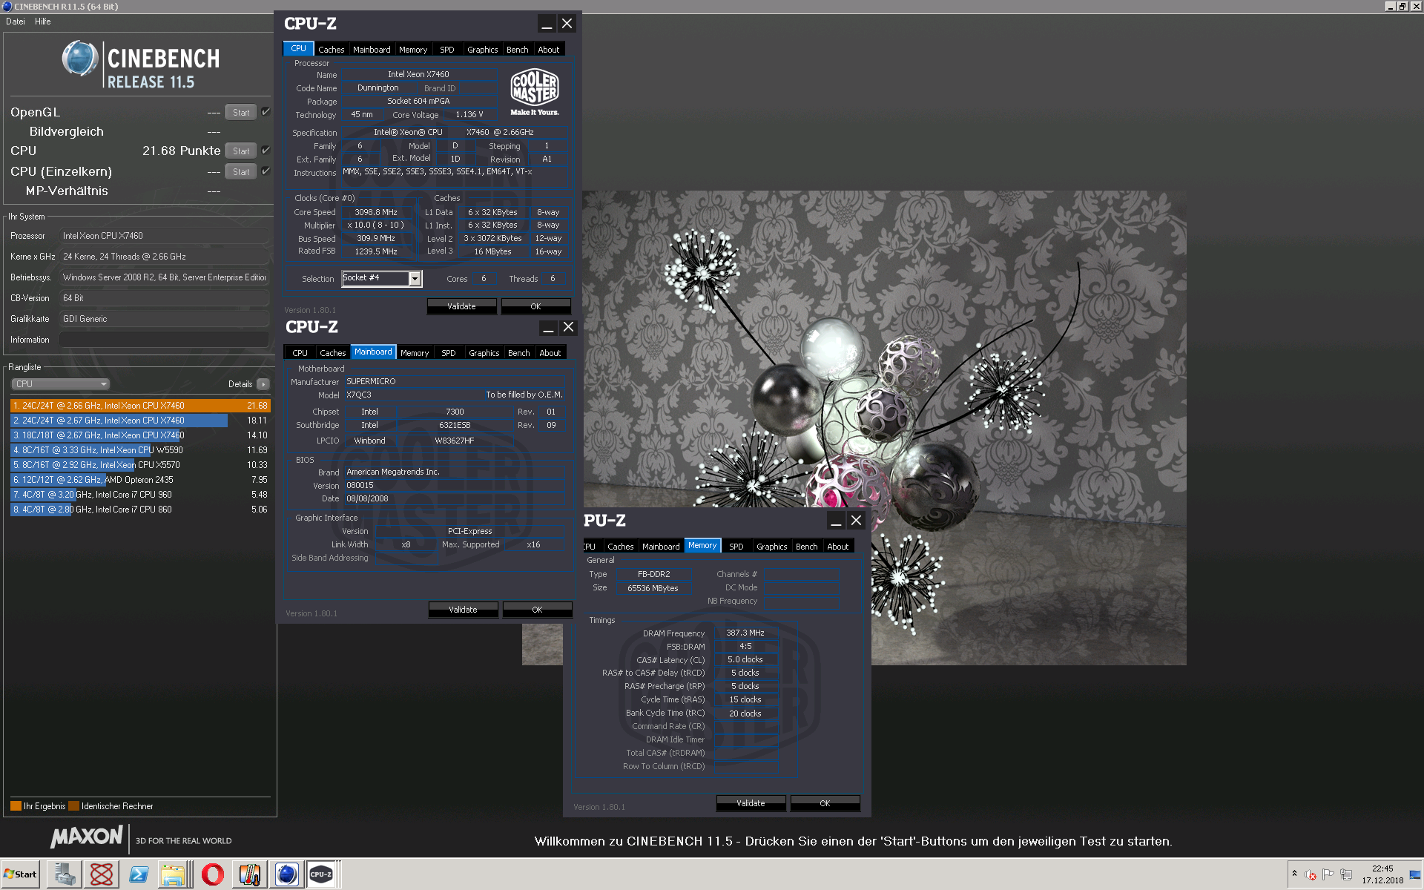This screenshot has height=890, width=1424.
Task: Click the Show Desktop button in the tray
Action: point(1416,874)
